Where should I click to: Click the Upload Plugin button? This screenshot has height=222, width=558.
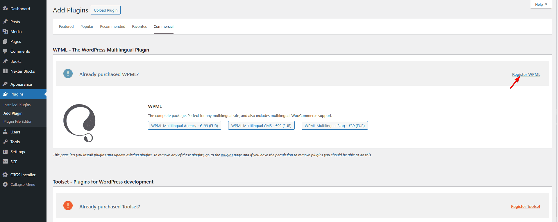coord(106,10)
